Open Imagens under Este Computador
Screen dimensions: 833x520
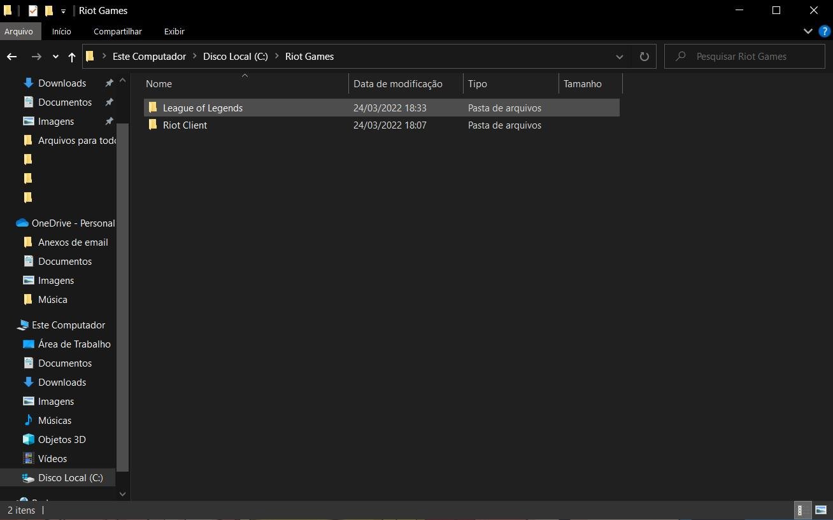(x=56, y=402)
